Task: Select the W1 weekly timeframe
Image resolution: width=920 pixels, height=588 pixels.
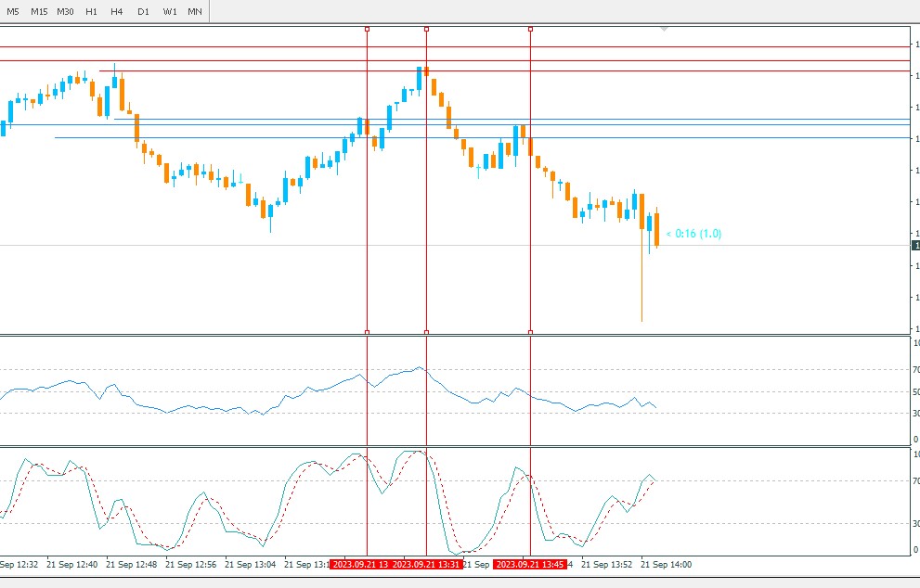Action: (170, 11)
